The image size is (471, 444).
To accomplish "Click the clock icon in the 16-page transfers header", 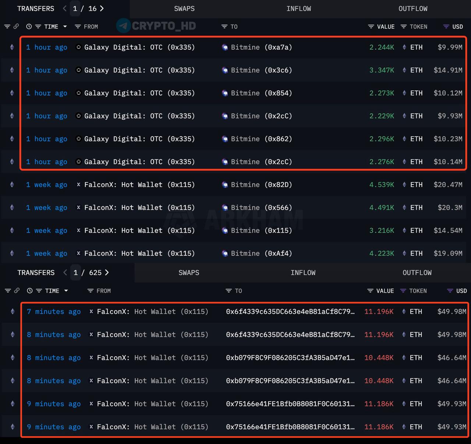I will tap(29, 27).
